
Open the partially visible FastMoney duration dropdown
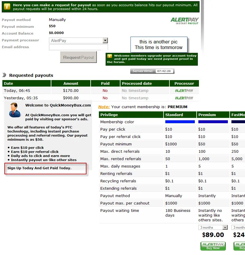tap(239, 228)
